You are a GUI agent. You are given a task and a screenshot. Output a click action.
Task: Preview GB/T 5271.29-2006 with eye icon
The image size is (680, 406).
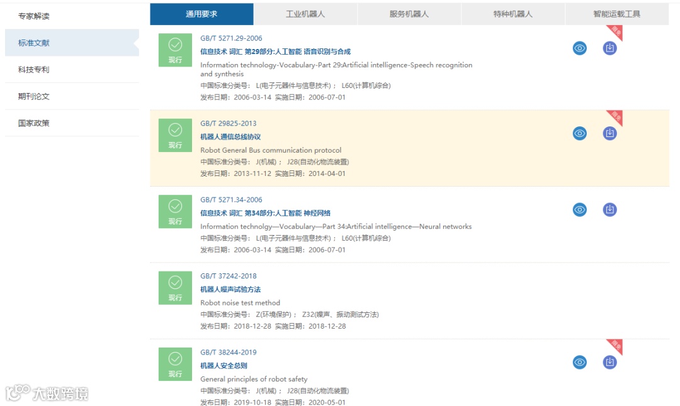pos(579,48)
